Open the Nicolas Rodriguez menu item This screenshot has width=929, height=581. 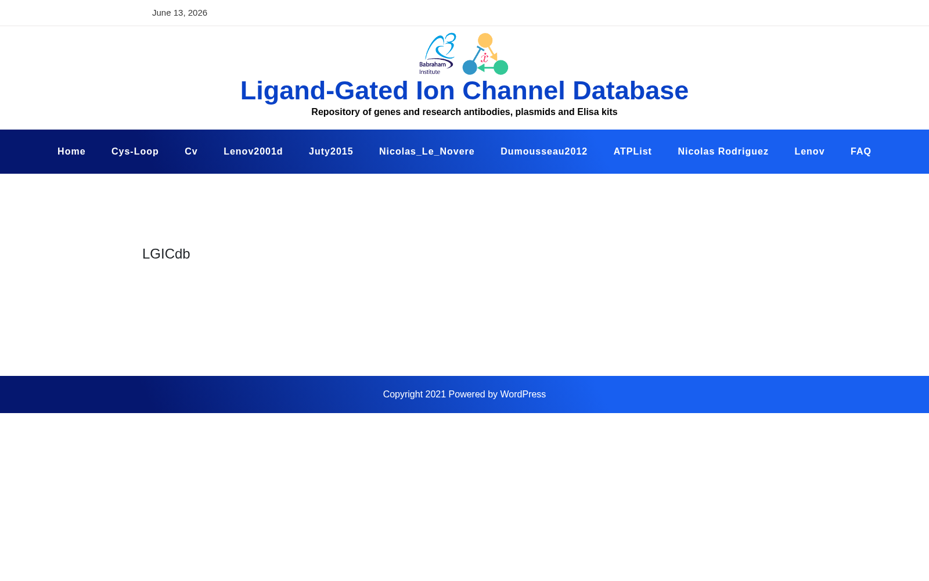coord(723,152)
